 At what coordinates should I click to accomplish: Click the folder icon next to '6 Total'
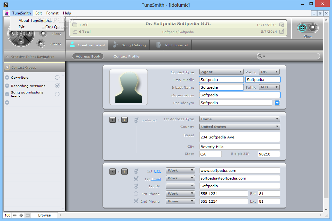[75, 32]
